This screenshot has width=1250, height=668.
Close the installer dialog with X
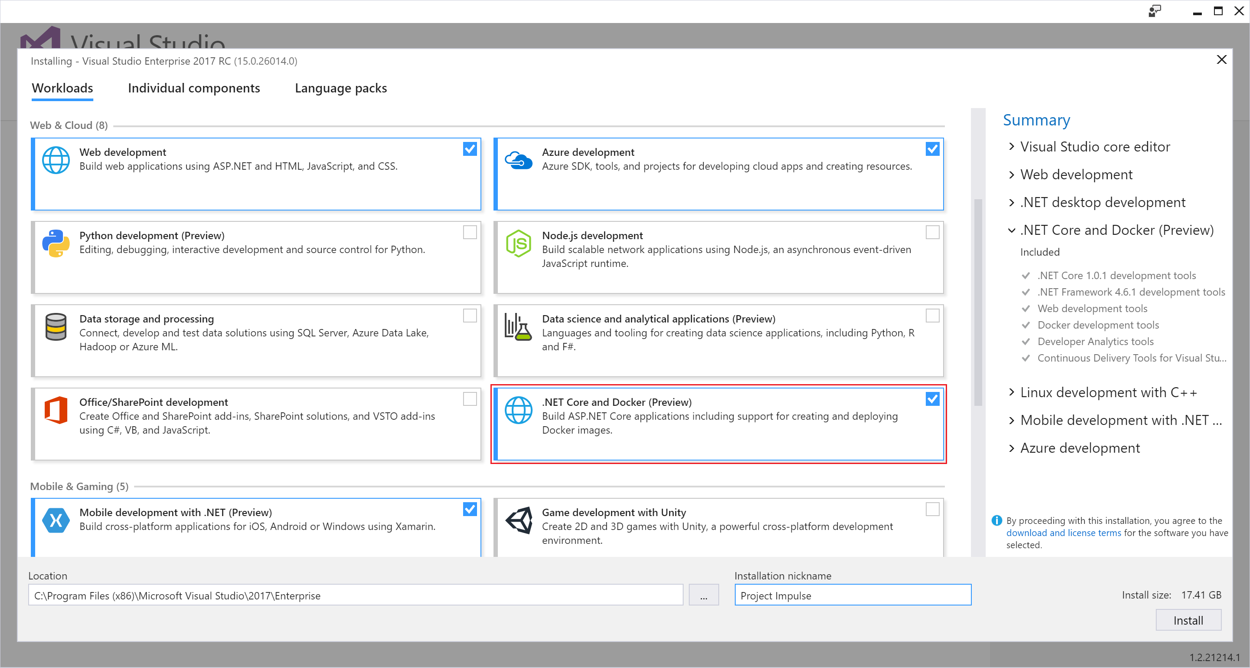pos(1221,59)
